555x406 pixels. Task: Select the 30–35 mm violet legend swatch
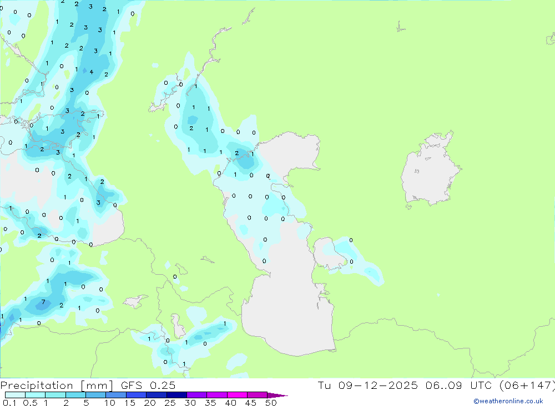tap(197, 395)
